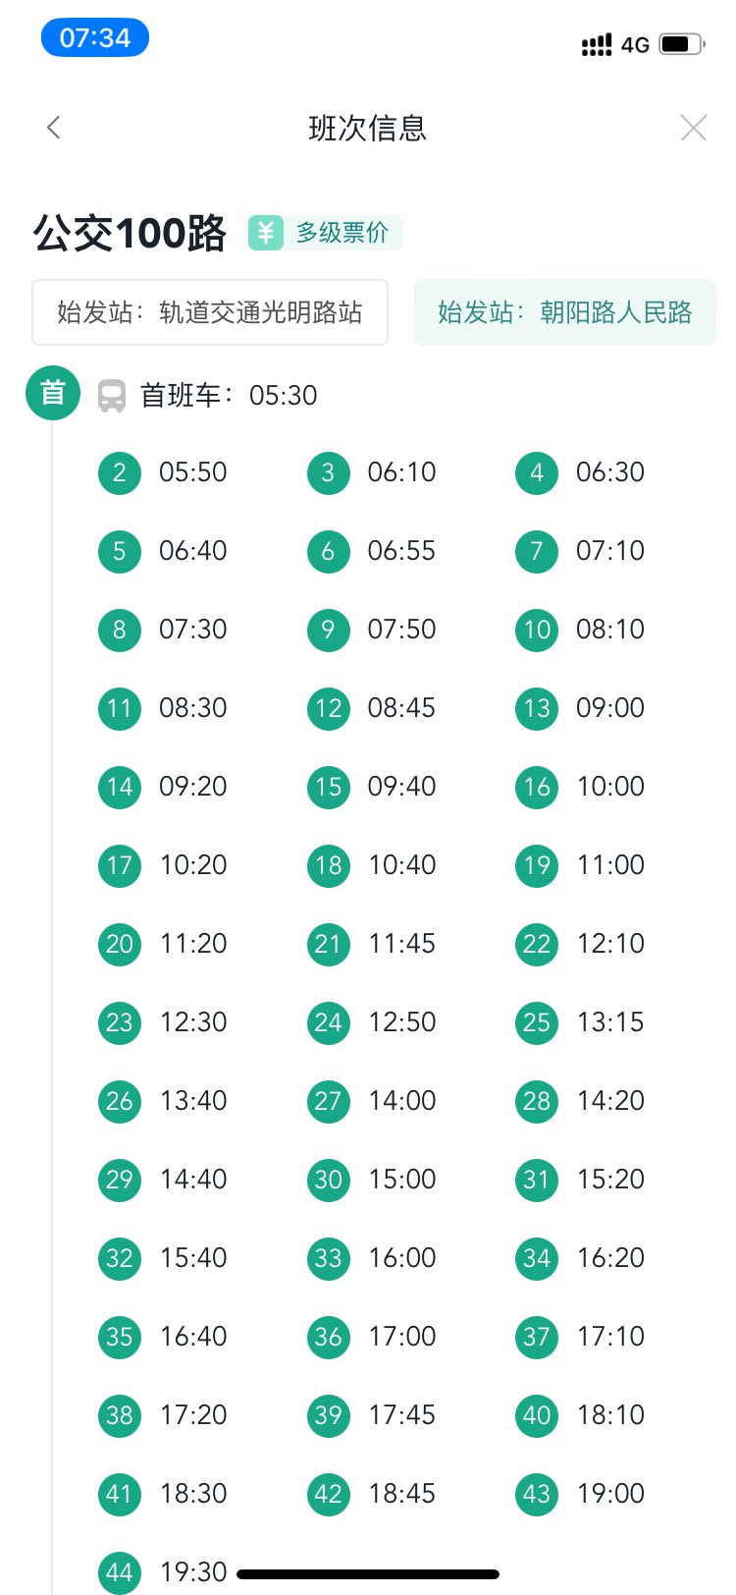Select the 07:50 departure time

pos(401,630)
